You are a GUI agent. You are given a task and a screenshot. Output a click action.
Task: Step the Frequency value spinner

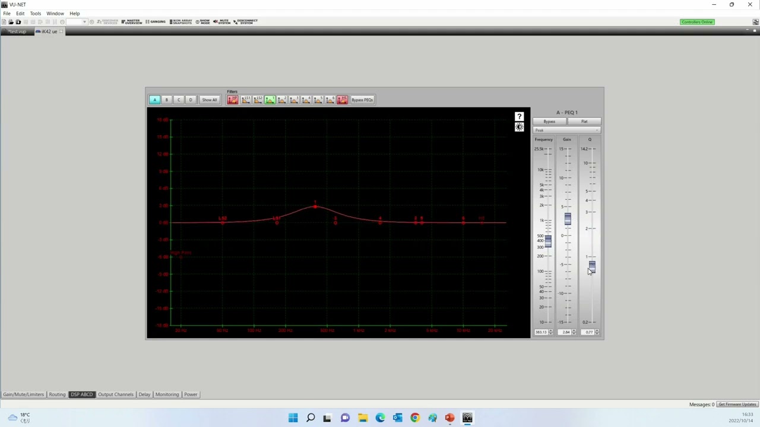point(551,332)
